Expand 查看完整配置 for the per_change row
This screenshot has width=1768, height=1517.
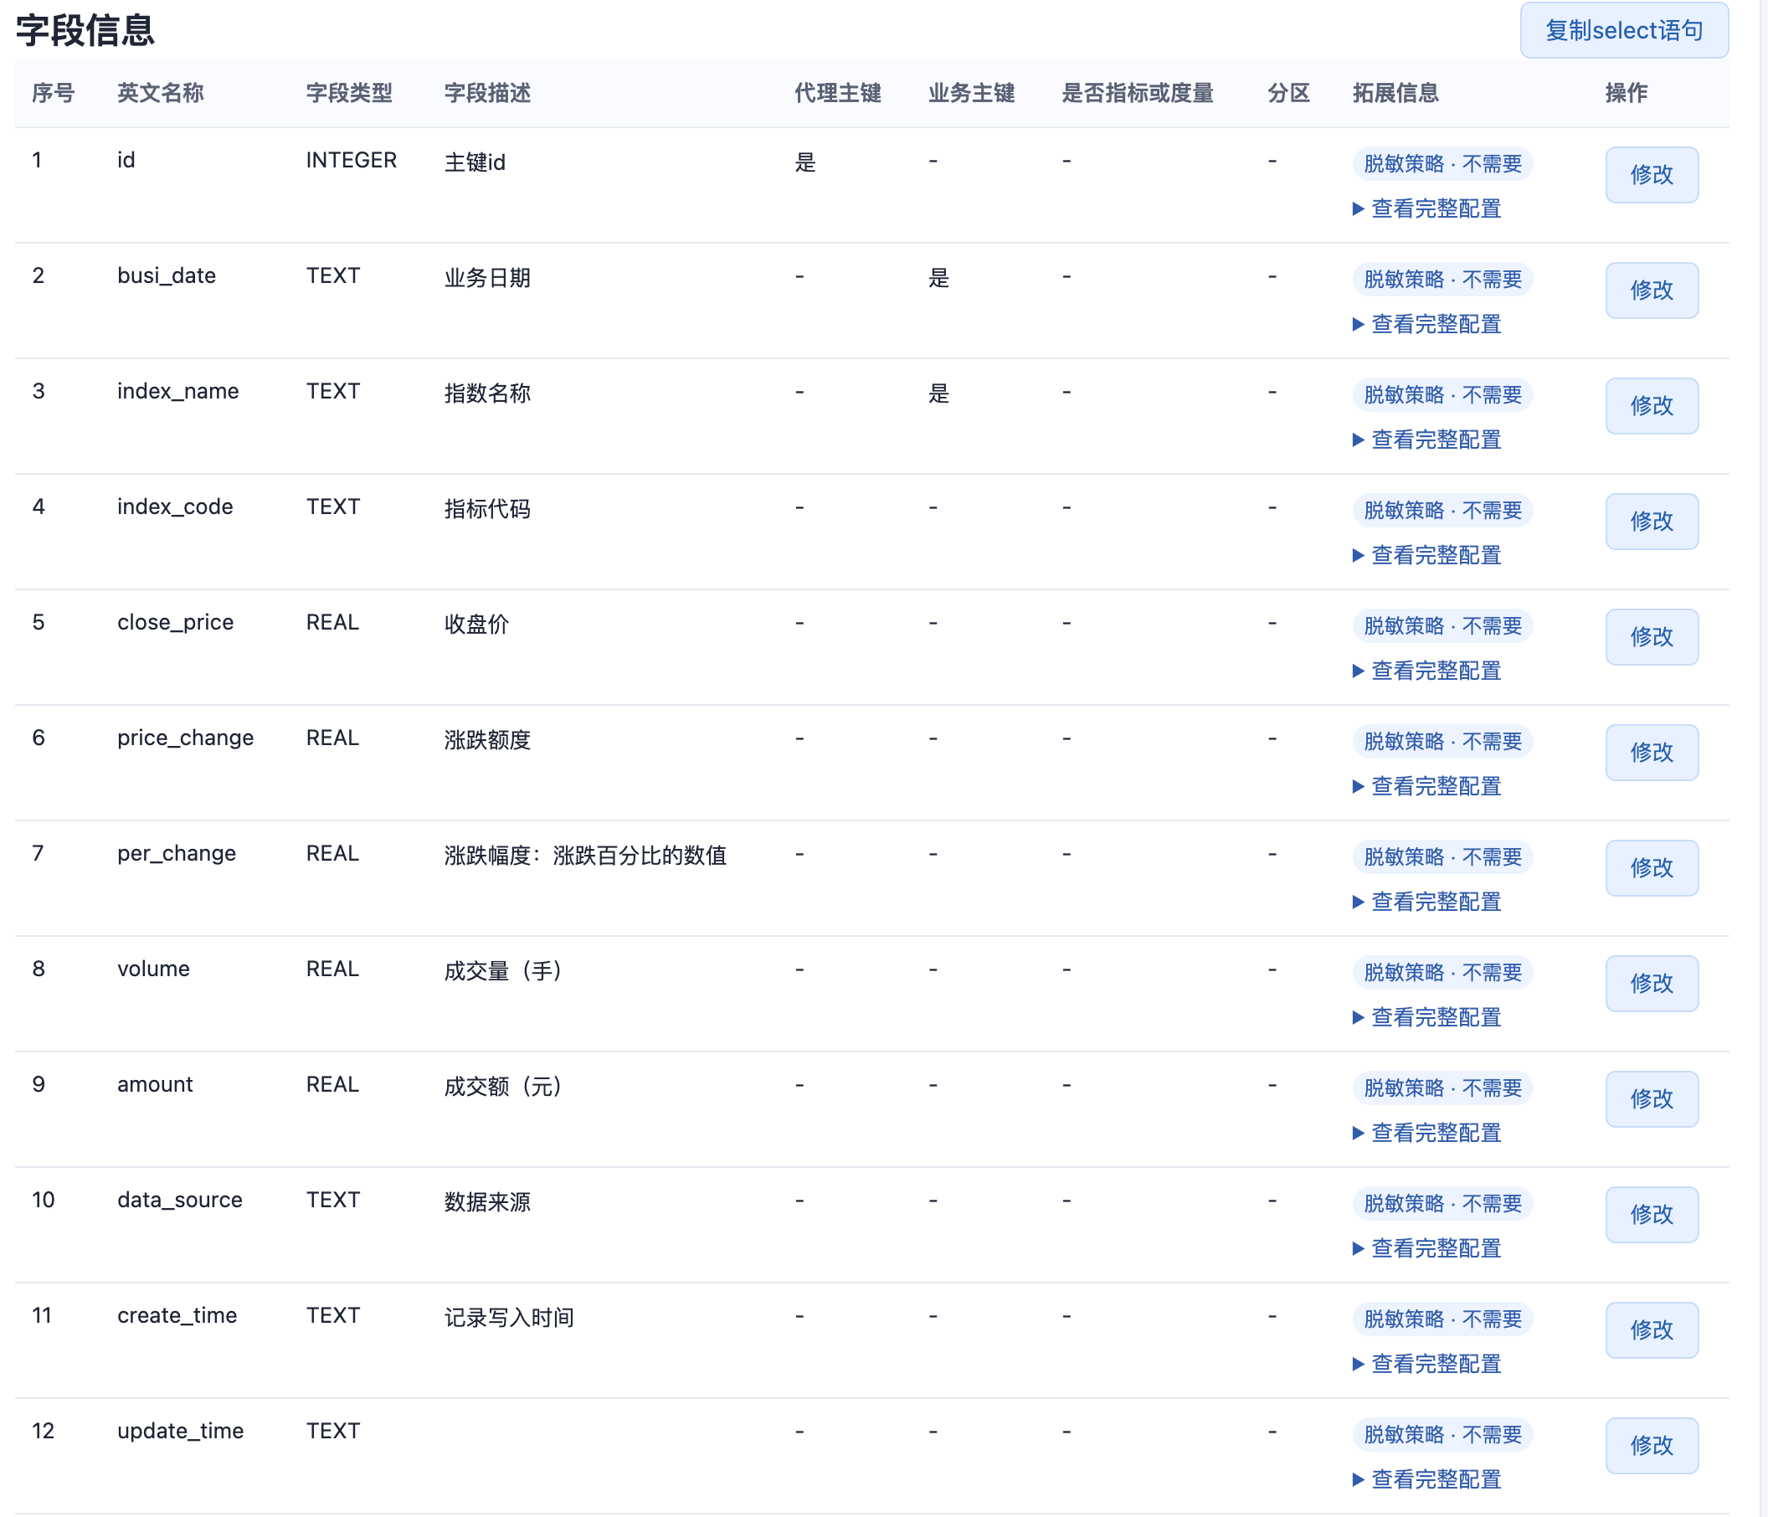coord(1426,902)
